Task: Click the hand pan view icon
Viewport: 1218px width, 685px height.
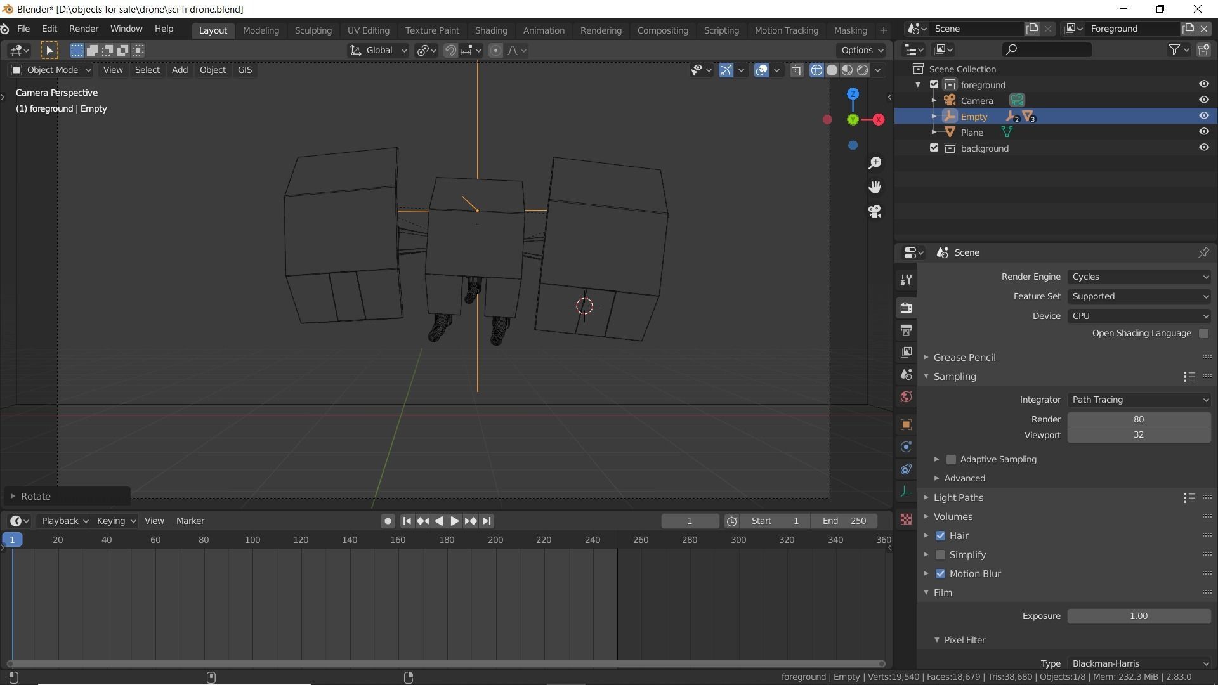Action: pyautogui.click(x=875, y=187)
